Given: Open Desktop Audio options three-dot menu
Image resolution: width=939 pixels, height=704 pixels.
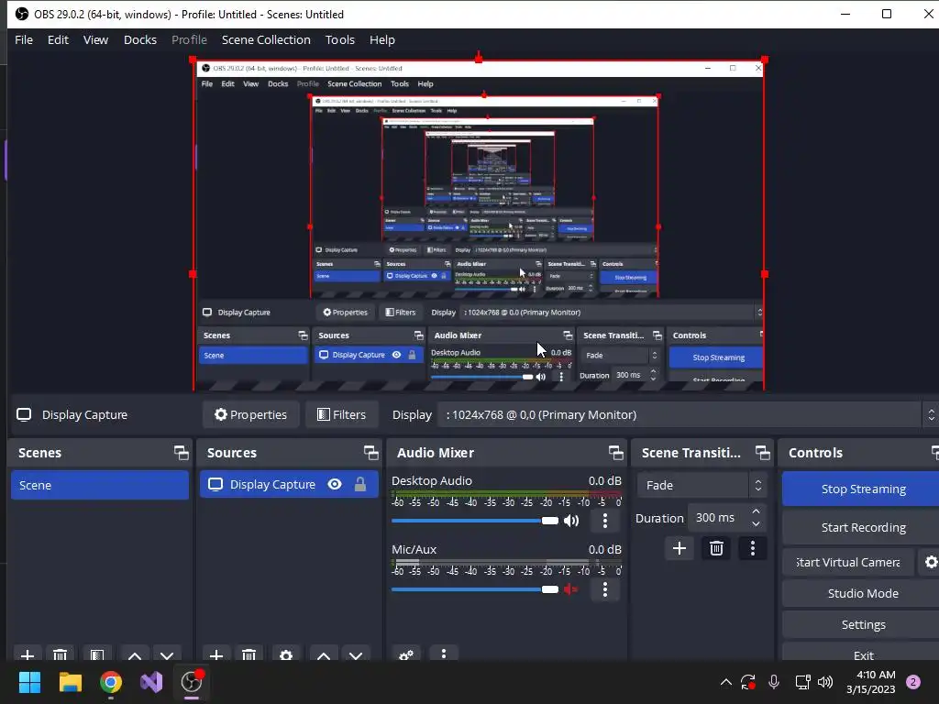Looking at the screenshot, I should (605, 521).
